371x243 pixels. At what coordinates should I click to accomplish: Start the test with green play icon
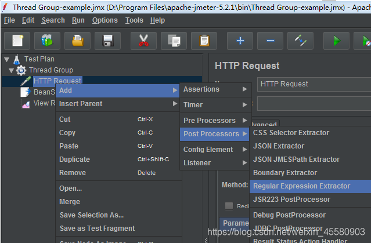tap(336, 41)
